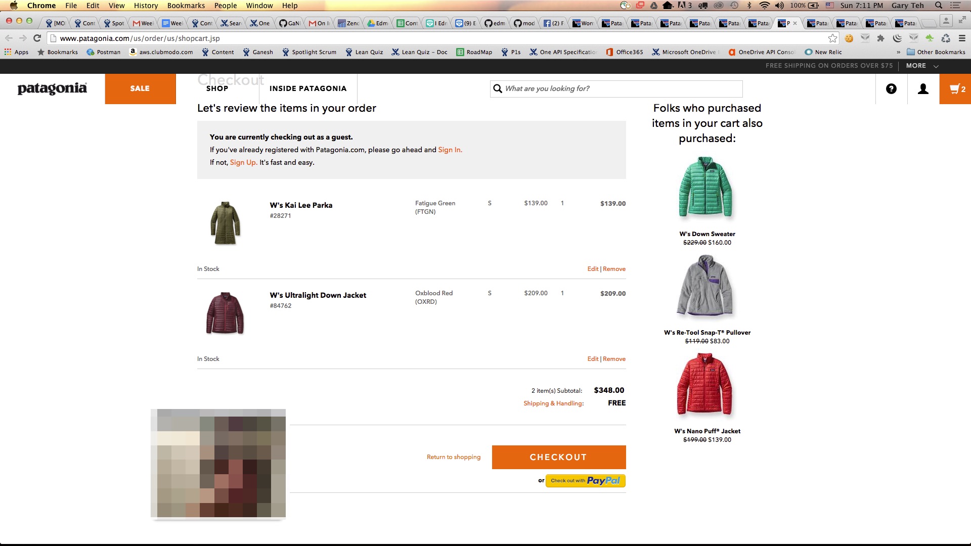Open Spotlight search in the menu bar
This screenshot has width=971, height=546.
tap(939, 6)
